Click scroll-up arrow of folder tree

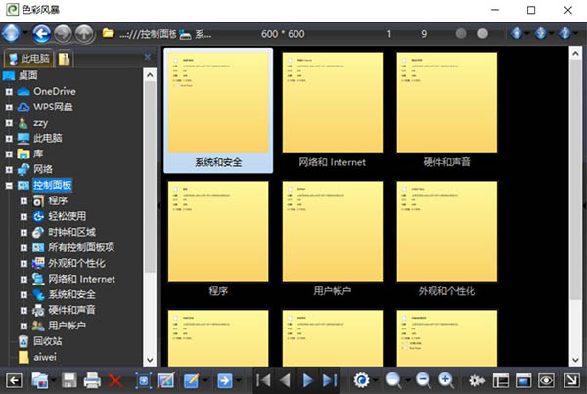(x=150, y=75)
